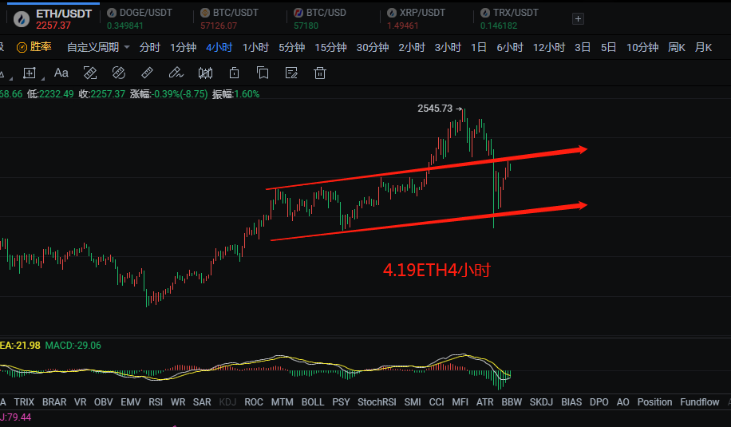Image resolution: width=731 pixels, height=427 pixels.
Task: Enable the ATR indicator
Action: click(x=485, y=401)
